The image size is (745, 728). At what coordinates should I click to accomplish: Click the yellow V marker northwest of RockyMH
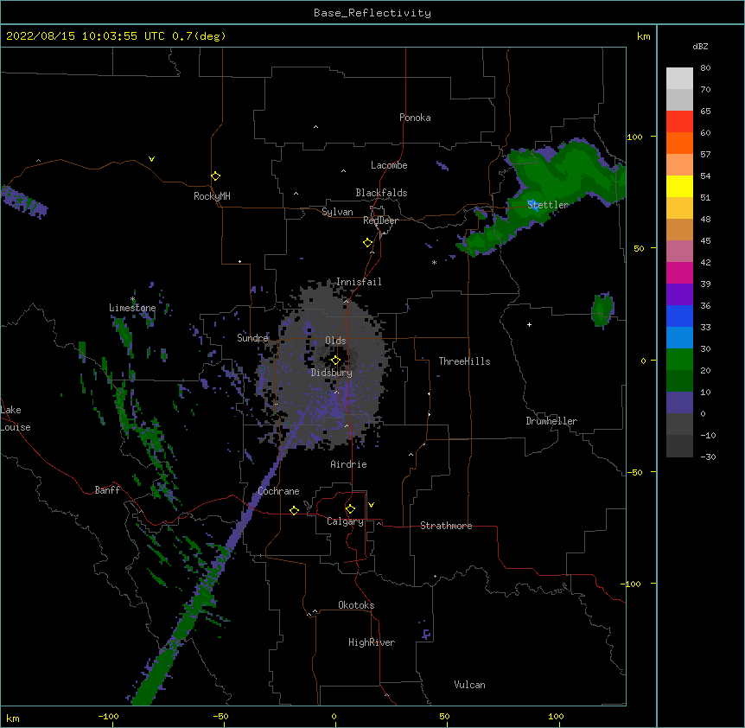[x=151, y=159]
